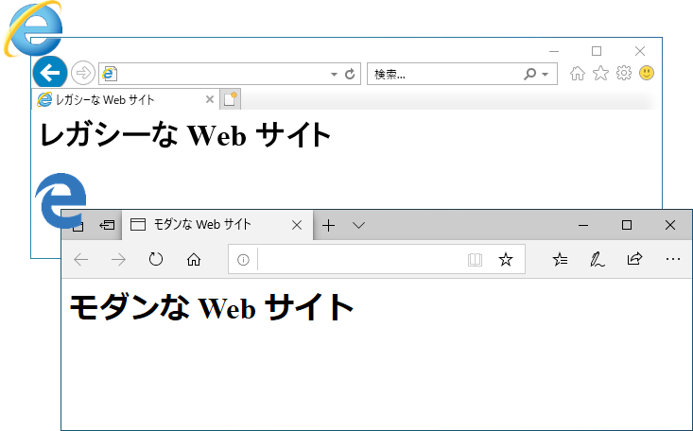Click the IE address bar field
Screen dimensions: 693x431
230,74
